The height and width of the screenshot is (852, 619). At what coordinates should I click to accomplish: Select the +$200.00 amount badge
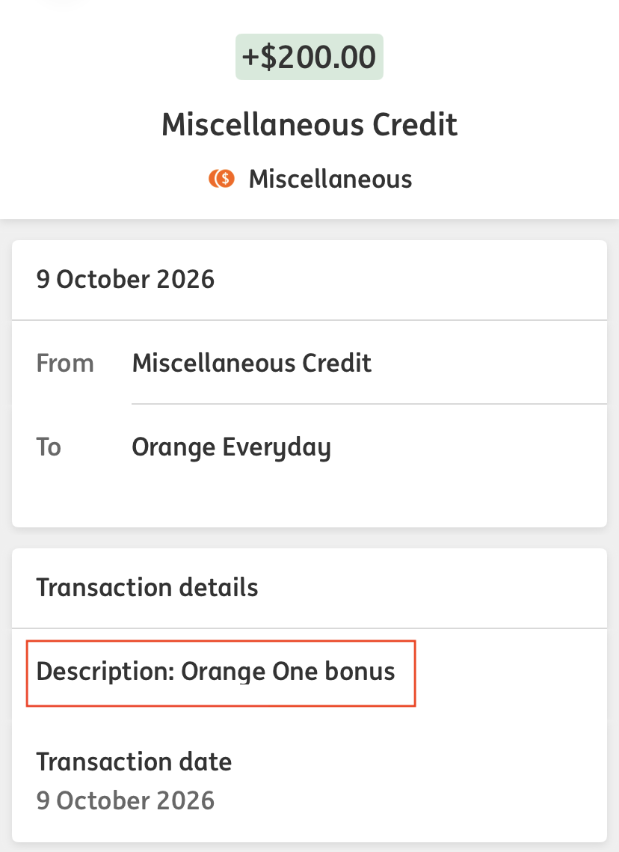[x=309, y=57]
